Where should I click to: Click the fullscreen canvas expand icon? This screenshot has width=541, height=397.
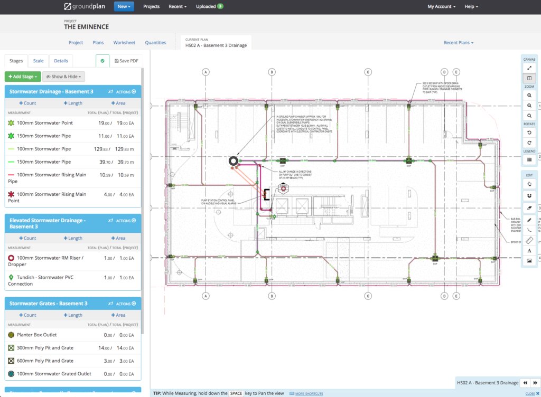(529, 68)
